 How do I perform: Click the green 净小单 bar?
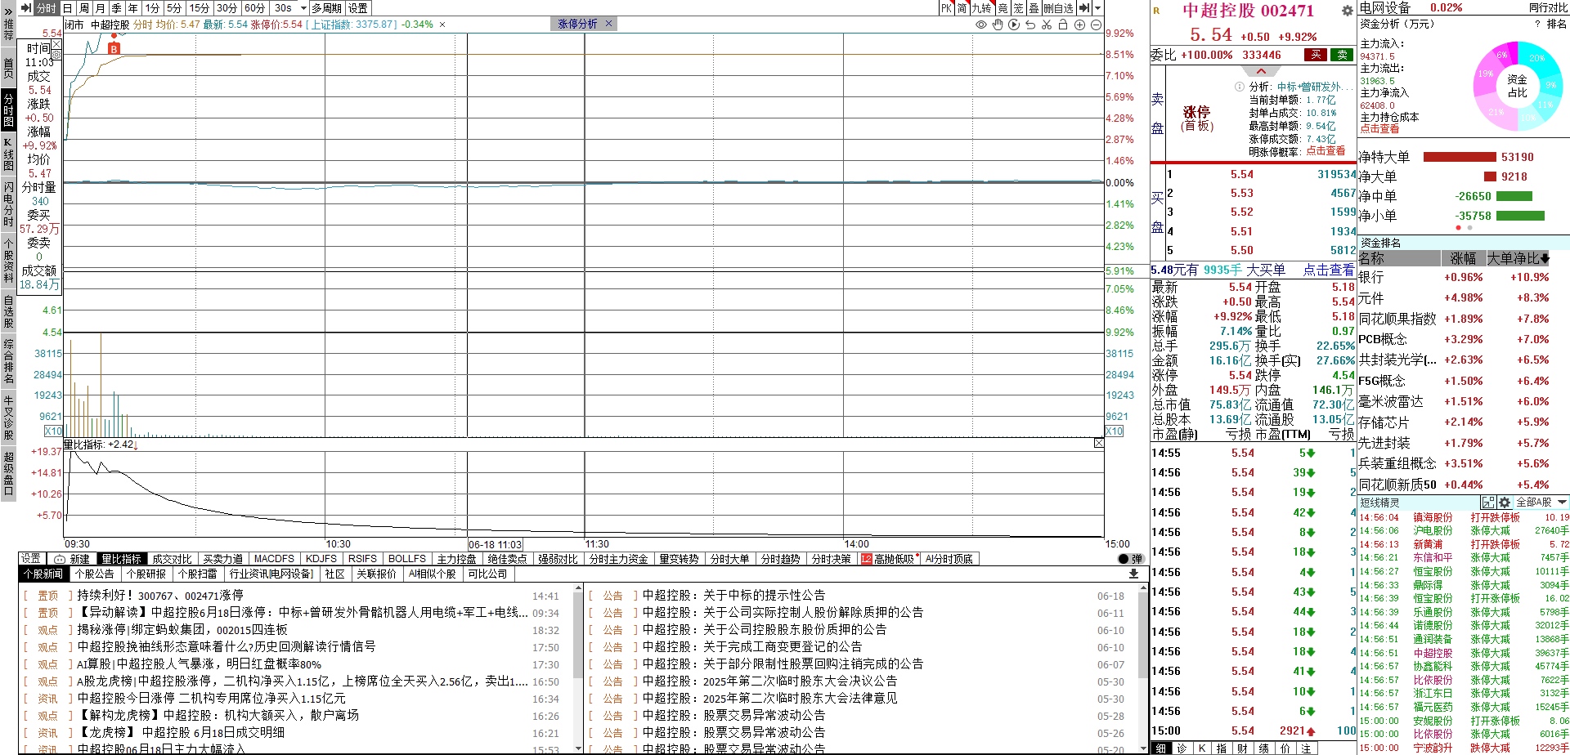[x=1520, y=216]
